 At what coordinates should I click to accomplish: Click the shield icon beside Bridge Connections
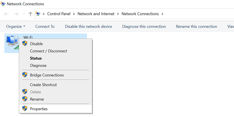pos(25,75)
